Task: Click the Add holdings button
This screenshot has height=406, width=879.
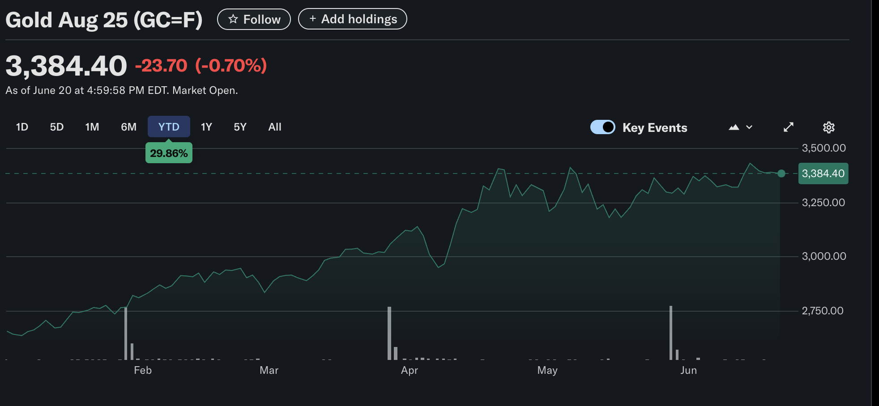Action: coord(353,19)
